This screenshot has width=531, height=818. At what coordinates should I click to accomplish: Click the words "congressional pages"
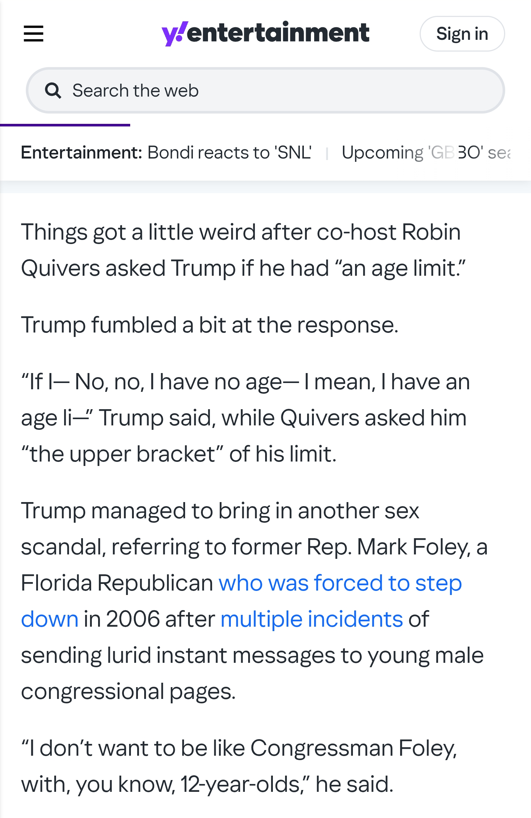(128, 691)
